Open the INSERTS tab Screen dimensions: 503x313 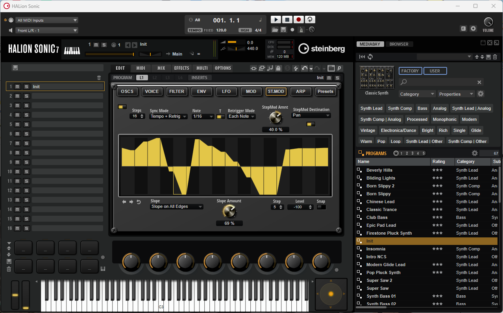(200, 78)
